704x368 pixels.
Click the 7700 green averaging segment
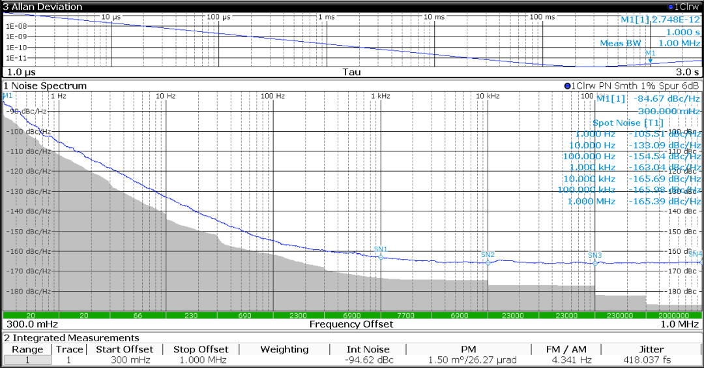[x=405, y=315]
